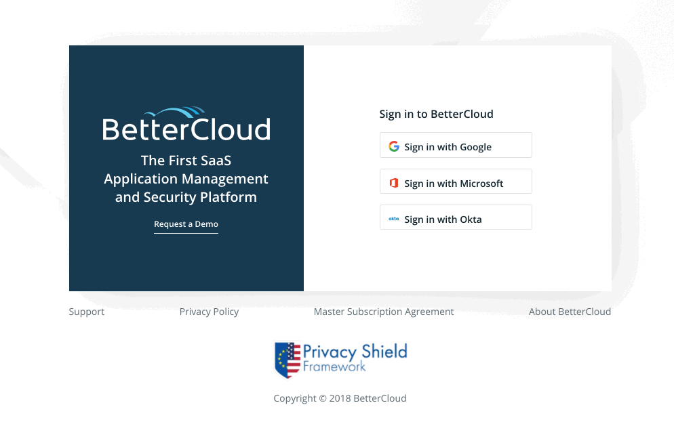Click the SaaS Application Management tagline text
This screenshot has width=674, height=445.
pos(186,179)
